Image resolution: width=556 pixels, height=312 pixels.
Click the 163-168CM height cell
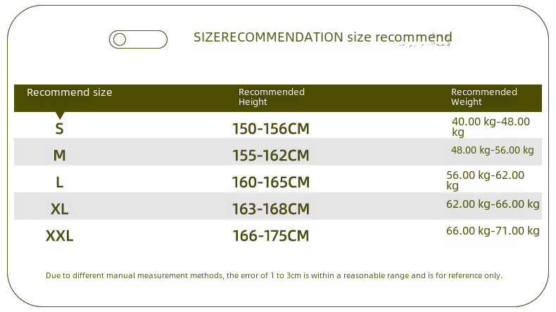(x=271, y=209)
